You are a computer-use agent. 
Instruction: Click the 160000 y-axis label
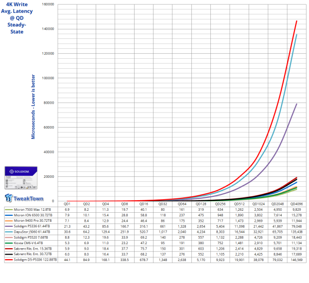coord(48,4)
